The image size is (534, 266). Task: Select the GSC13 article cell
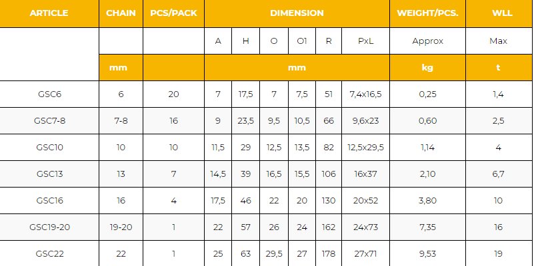coord(49,174)
